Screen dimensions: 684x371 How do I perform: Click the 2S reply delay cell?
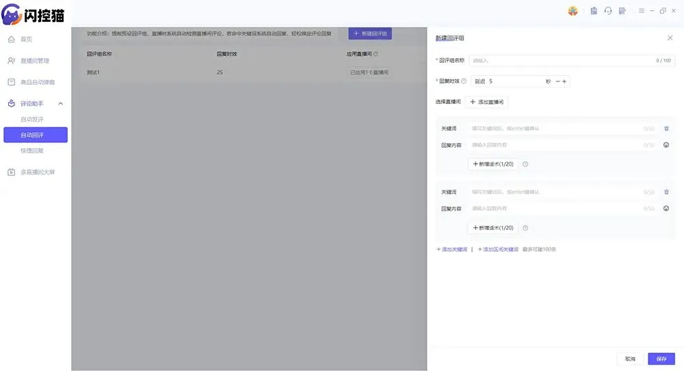click(220, 73)
